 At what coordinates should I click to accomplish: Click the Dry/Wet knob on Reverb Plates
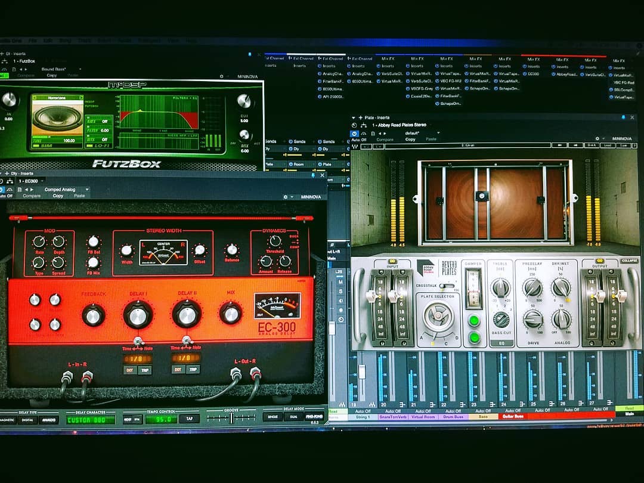pos(561,288)
